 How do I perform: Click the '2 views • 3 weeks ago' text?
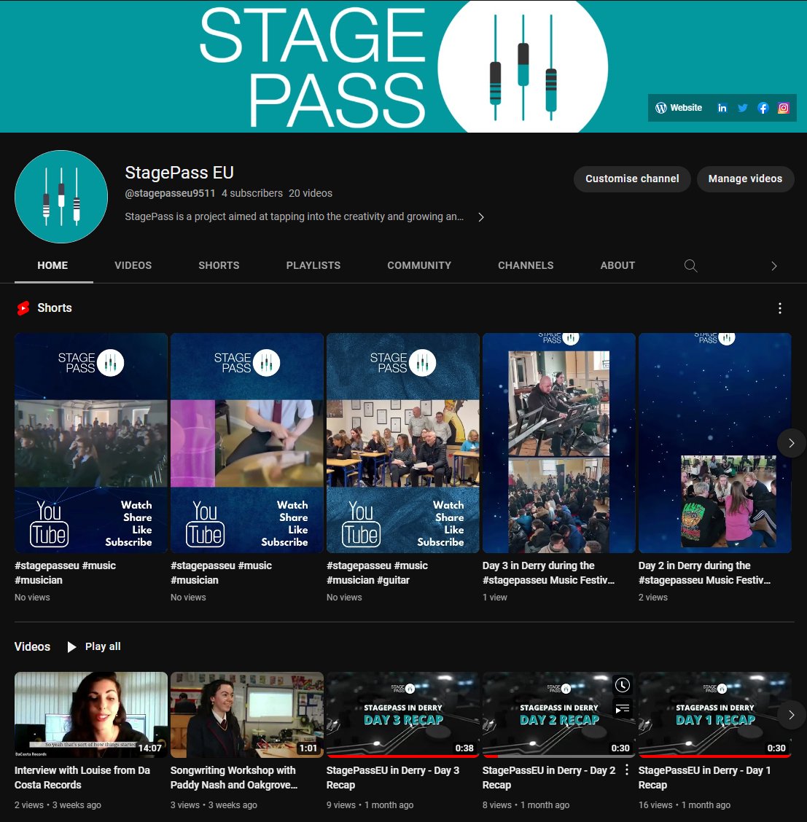pyautogui.click(x=58, y=805)
